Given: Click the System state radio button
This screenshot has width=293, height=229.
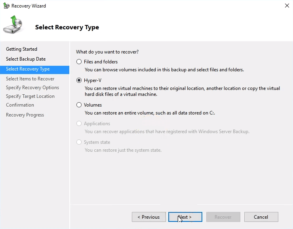Looking at the screenshot, I should [79, 142].
